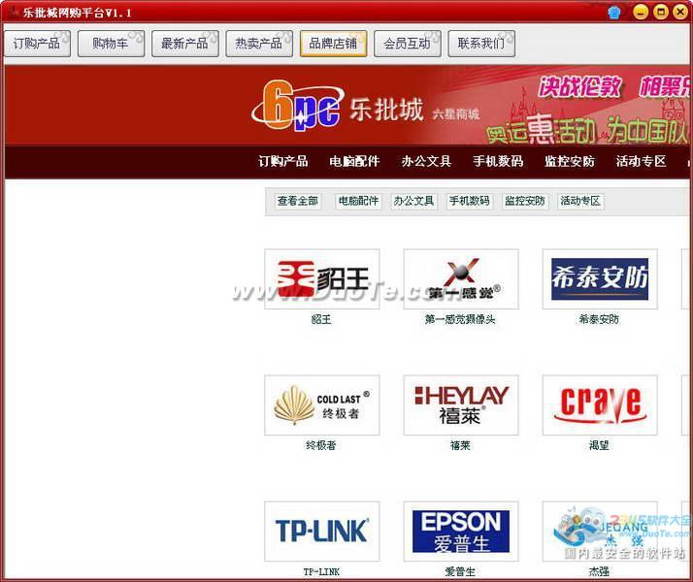The image size is (693, 582).
Task: Select the 电脑配件 filter tab
Action: click(358, 202)
